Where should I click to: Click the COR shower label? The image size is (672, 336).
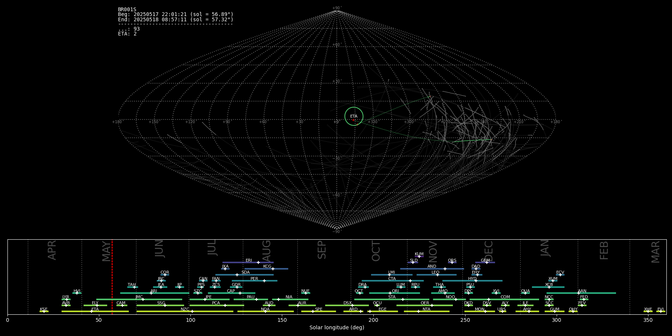click(x=165, y=273)
